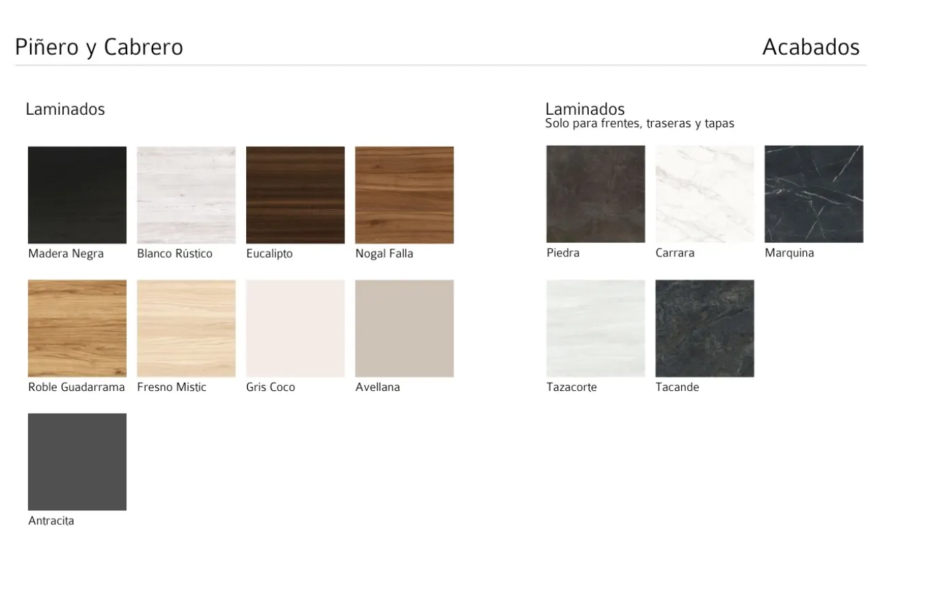Screen dimensions: 930x598
Task: Select the Piedra stone finish thumbnail
Action: [x=595, y=194]
